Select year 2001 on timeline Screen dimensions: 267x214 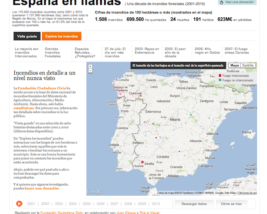coord(31,204)
